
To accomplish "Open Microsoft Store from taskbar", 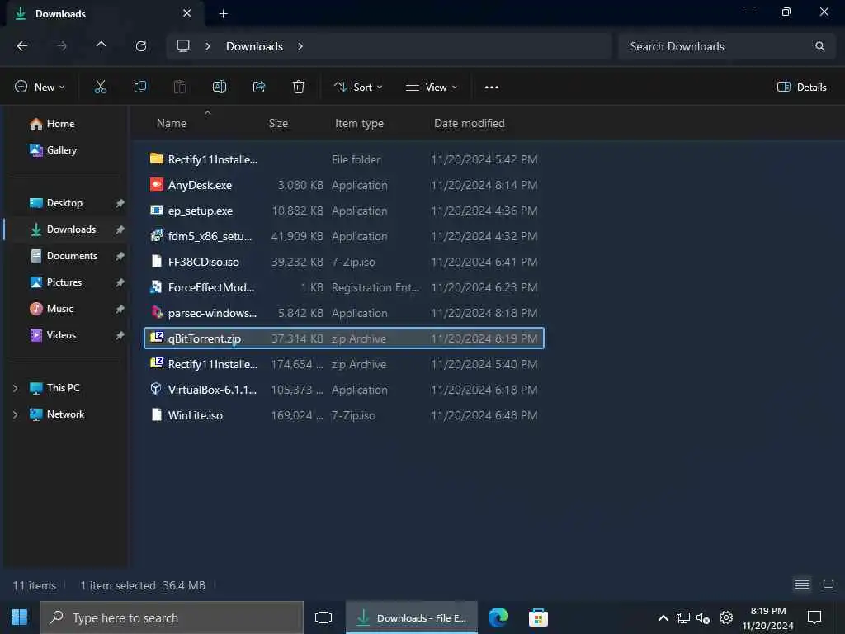I will 538,617.
